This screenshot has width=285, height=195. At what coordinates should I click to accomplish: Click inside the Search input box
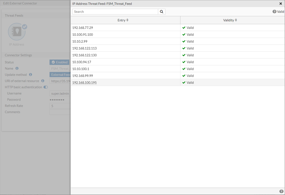[114, 12]
